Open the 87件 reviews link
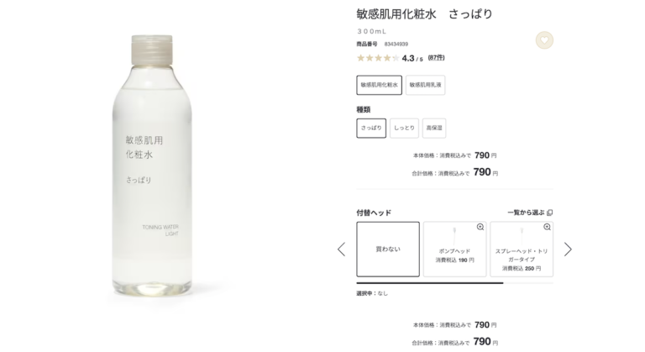 [436, 58]
